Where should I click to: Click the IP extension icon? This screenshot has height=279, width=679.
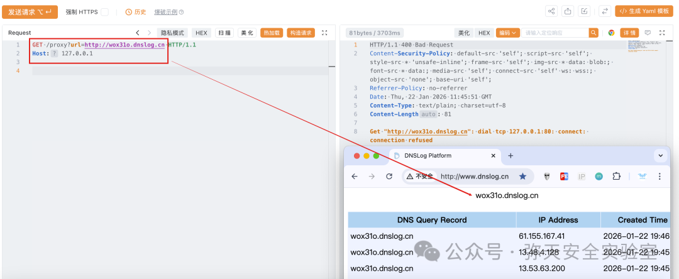(x=582, y=176)
